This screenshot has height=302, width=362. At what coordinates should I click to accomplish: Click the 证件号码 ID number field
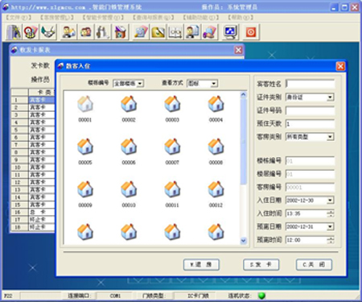tap(310, 110)
